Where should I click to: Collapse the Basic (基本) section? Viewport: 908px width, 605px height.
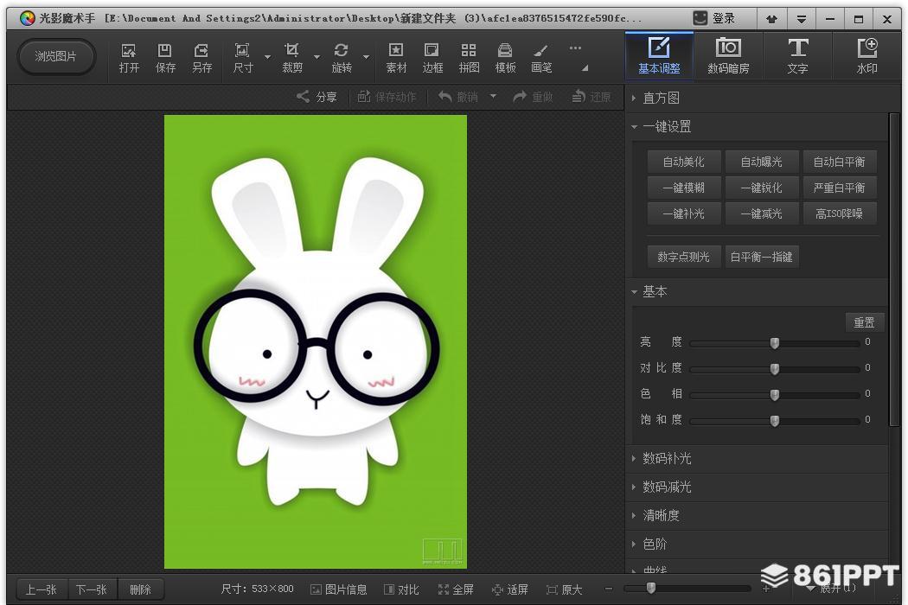[634, 292]
